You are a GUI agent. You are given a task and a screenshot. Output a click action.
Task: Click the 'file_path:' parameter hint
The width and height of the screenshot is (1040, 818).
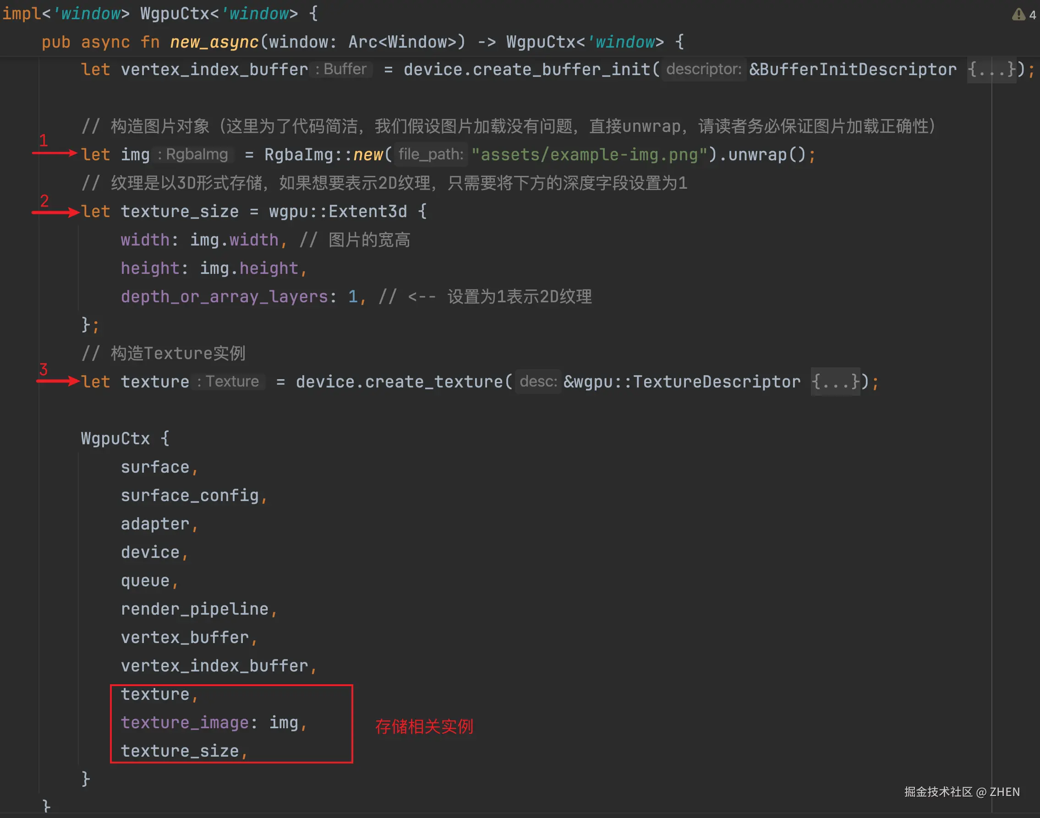pyautogui.click(x=431, y=155)
